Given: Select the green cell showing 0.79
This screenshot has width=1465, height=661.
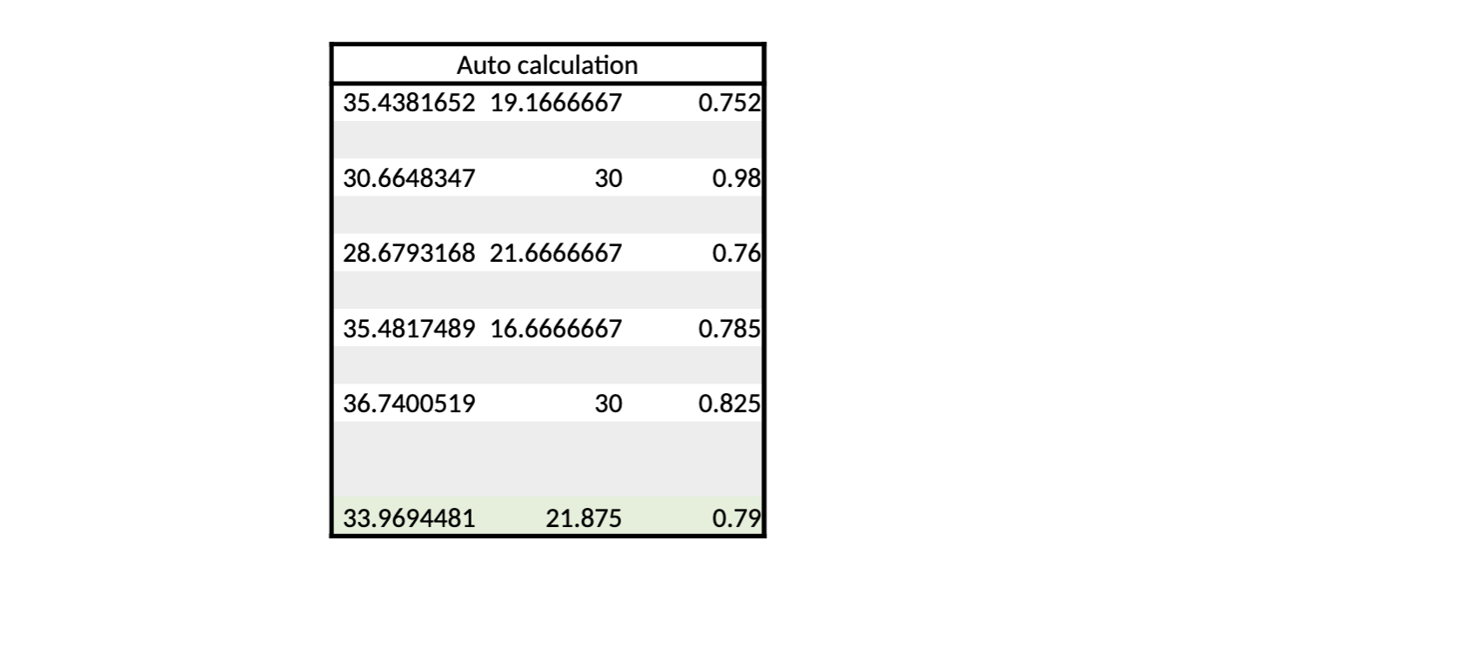Looking at the screenshot, I should (696, 517).
